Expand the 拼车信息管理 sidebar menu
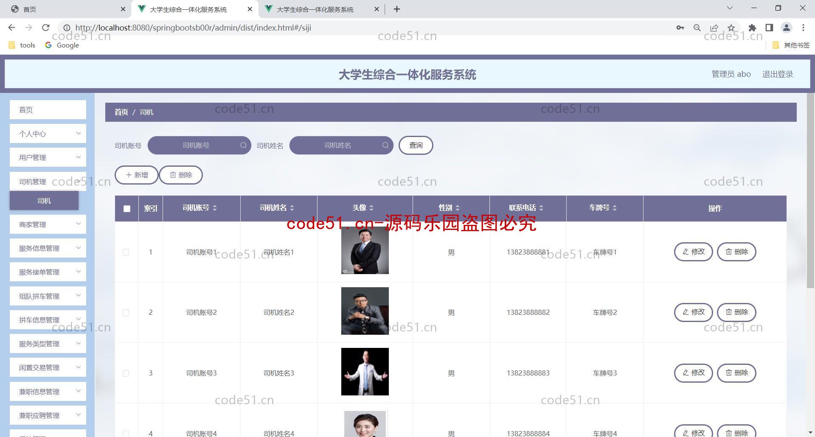This screenshot has width=815, height=437. pos(48,319)
